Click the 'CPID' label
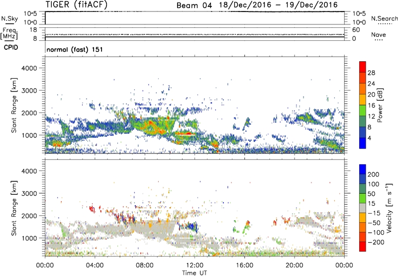The width and height of the screenshot is (398, 276). click(11, 47)
